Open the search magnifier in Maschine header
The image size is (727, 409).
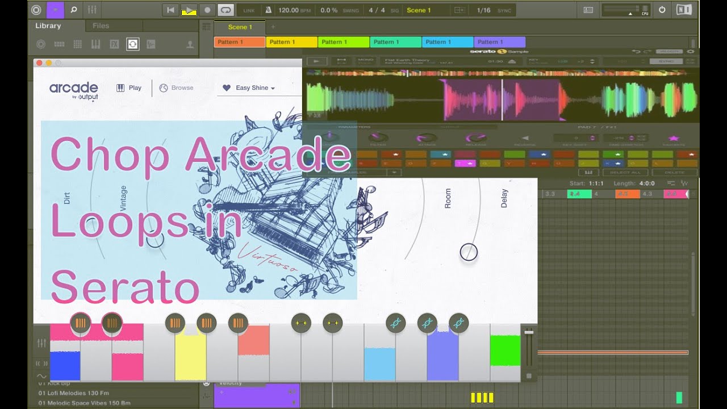73,10
